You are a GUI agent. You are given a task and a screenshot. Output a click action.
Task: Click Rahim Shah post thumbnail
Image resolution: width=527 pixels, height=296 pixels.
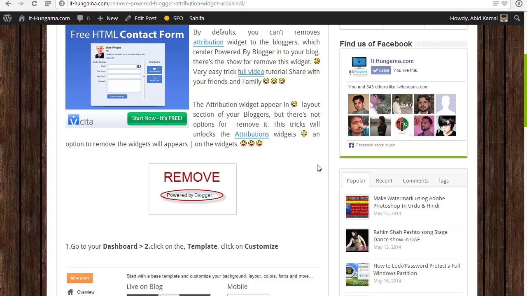coord(357,240)
